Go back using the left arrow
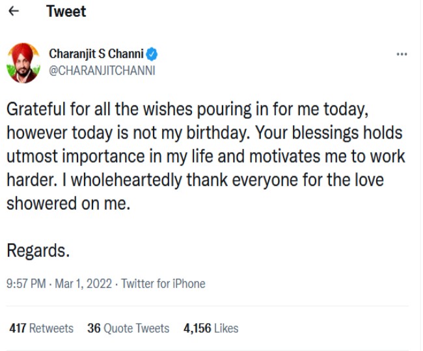 (14, 12)
